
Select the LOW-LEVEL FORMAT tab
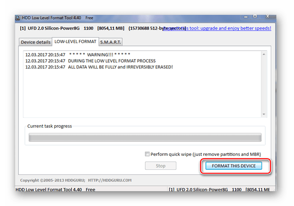[75, 42]
